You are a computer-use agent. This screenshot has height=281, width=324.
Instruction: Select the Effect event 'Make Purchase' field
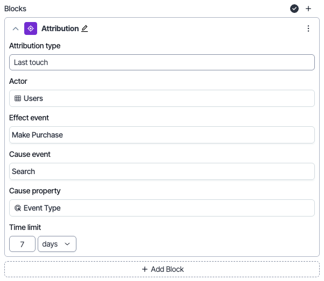(x=161, y=135)
